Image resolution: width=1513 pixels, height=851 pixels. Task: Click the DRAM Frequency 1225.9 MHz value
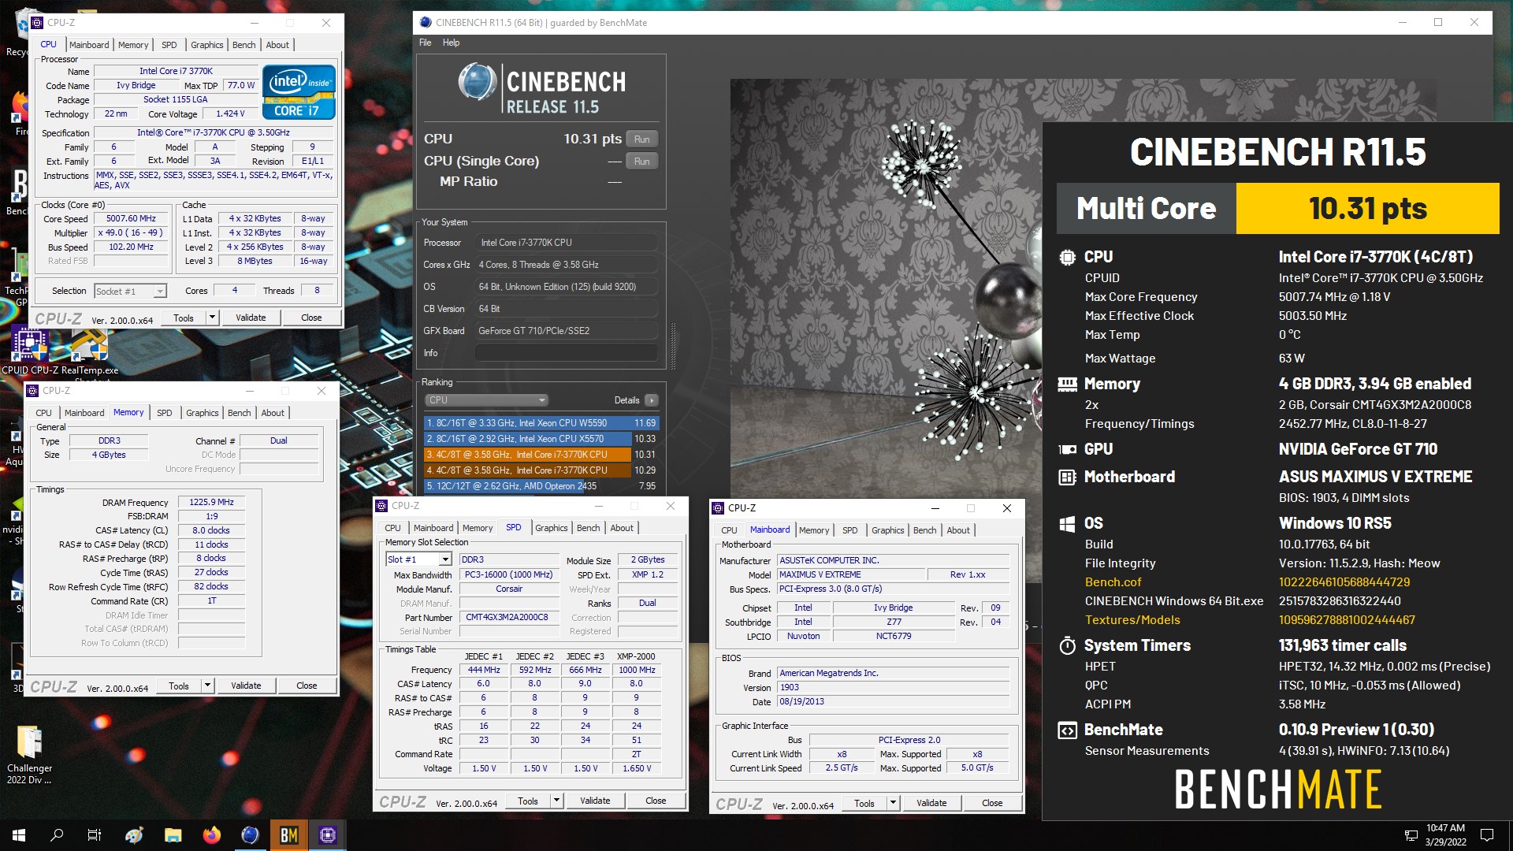click(211, 502)
